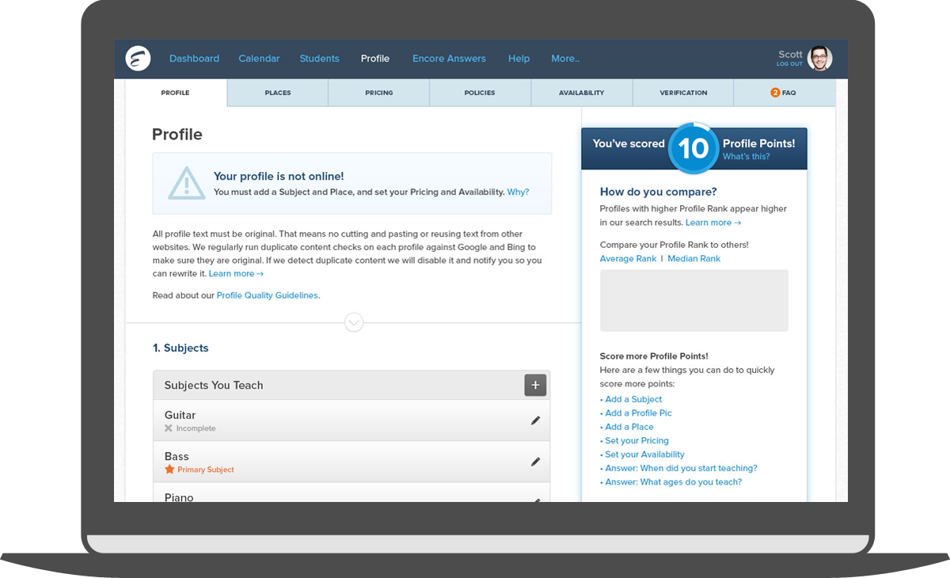Edit the Bass subject with the pencil icon

(x=535, y=462)
